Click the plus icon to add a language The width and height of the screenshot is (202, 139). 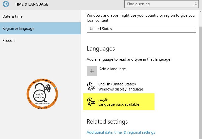92,71
